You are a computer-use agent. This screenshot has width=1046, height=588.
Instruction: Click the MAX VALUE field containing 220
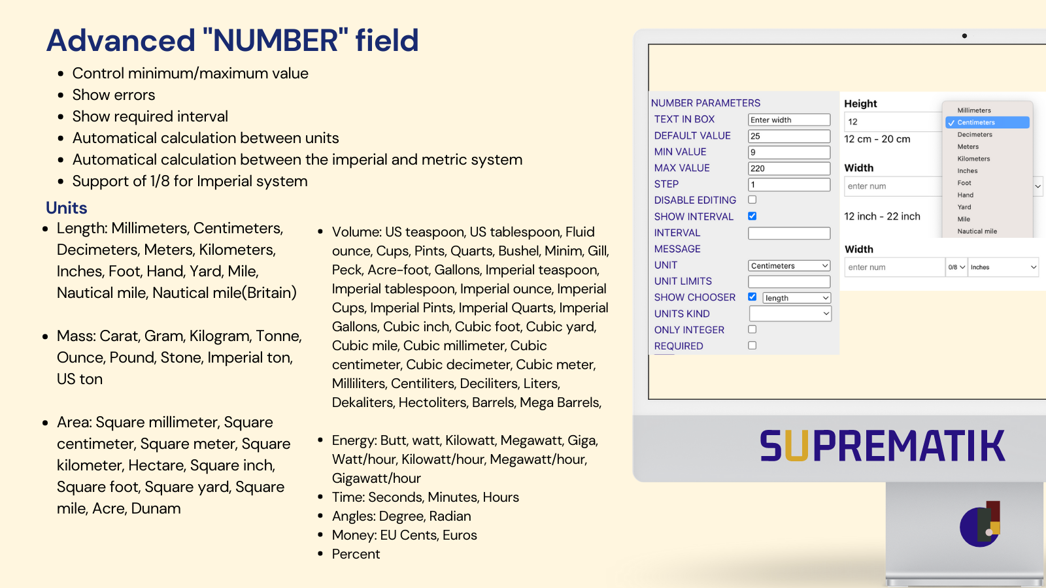coord(789,168)
